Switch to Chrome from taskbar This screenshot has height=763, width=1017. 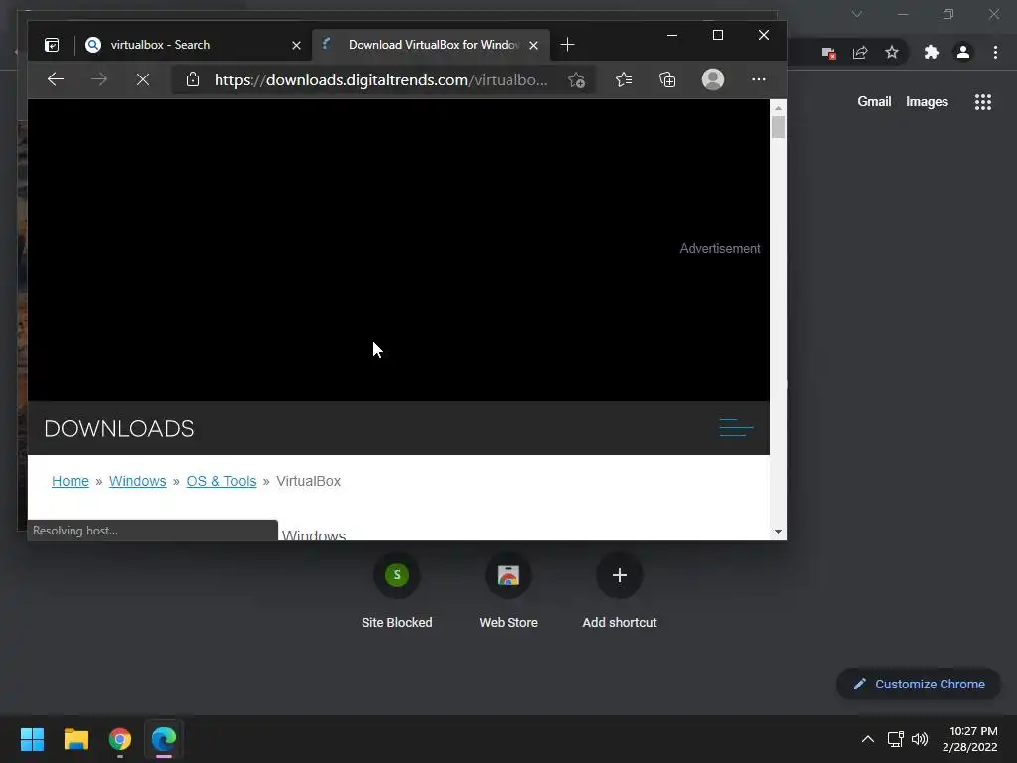pyautogui.click(x=120, y=739)
